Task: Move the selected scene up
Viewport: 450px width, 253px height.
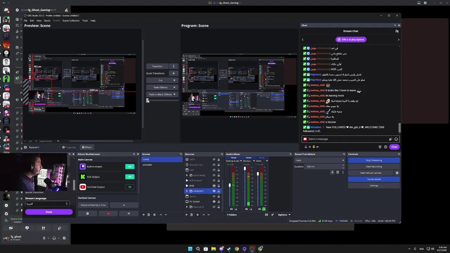Action: (161, 215)
